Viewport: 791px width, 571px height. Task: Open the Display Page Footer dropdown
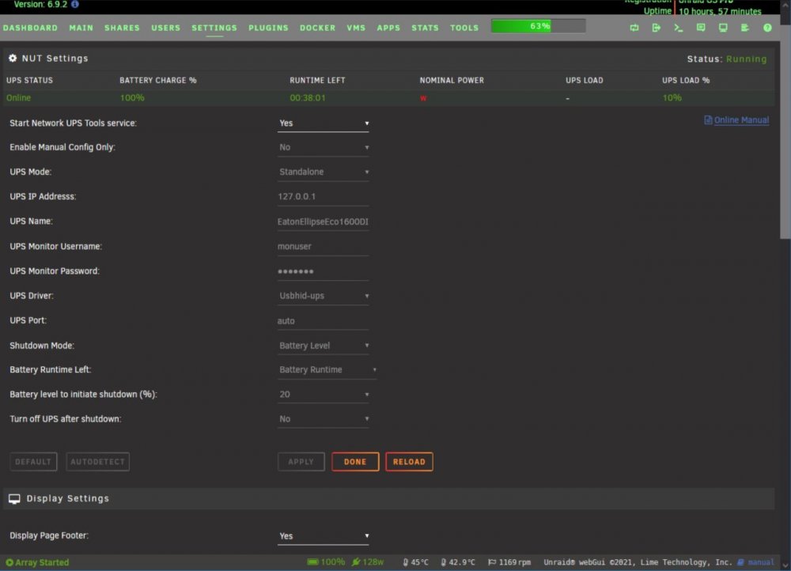point(324,536)
